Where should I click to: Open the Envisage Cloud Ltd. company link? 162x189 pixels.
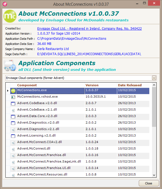coord(89,29)
